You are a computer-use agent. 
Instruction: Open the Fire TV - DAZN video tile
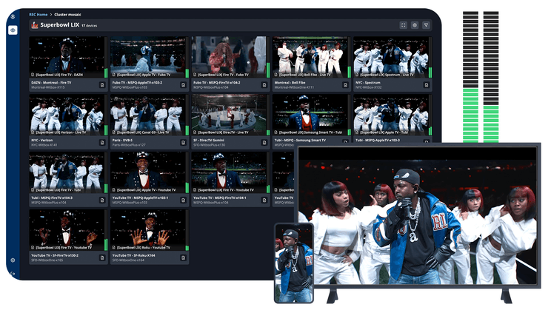[67, 57]
